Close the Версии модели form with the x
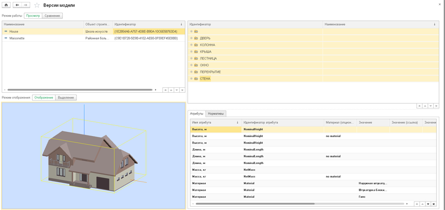Screen dimensions: 445x210 coord(440,4)
